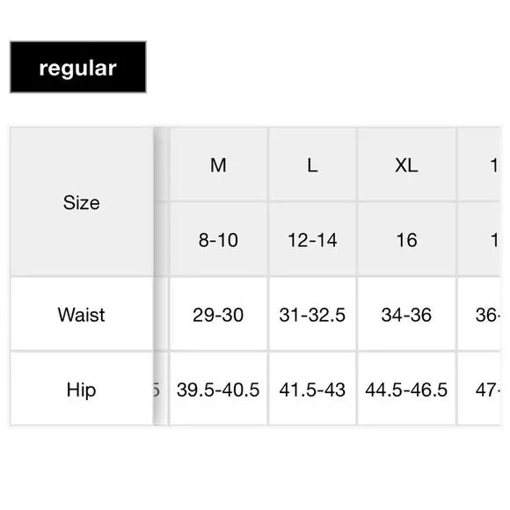Click the Waist row label
This screenshot has height=510, width=510.
[x=81, y=314]
